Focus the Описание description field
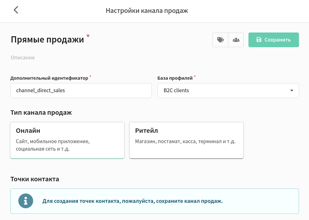 point(23,58)
